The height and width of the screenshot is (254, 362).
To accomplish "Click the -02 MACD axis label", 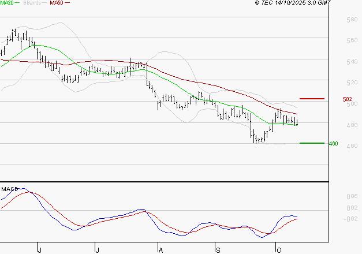I will click(350, 218).
